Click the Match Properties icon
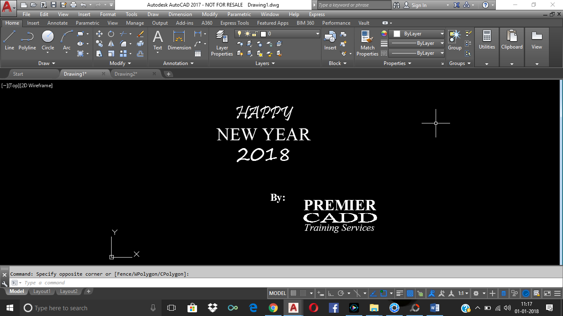563x316 pixels. coord(367,43)
